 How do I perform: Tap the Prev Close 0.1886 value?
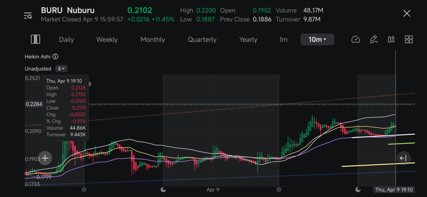(262, 19)
